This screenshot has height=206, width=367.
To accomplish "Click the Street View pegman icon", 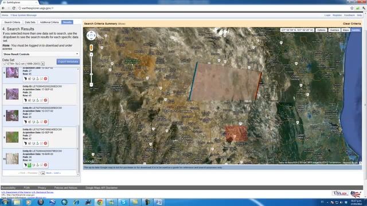I will pyautogui.click(x=91, y=47).
